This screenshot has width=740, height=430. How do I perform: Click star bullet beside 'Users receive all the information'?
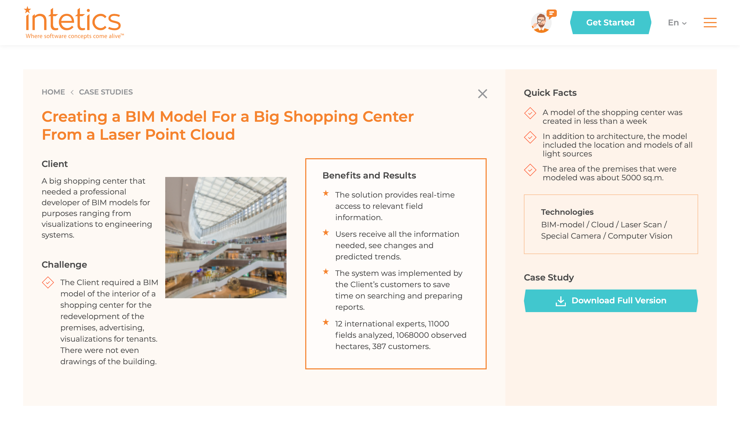pyautogui.click(x=325, y=232)
